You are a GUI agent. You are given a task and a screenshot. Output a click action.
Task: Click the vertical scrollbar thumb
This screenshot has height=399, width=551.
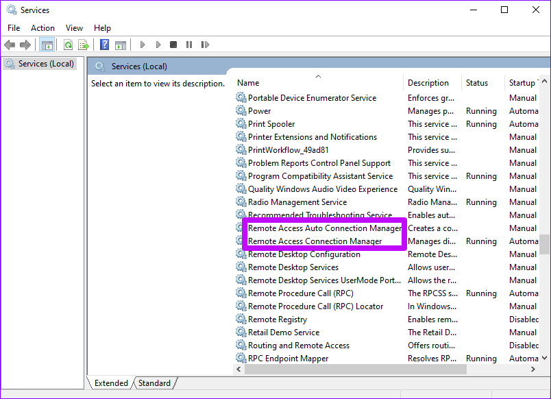(x=544, y=244)
